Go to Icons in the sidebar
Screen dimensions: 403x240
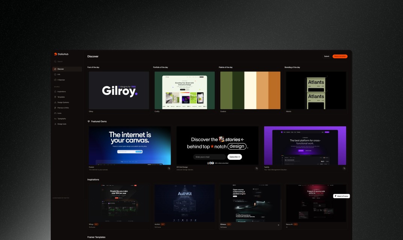67,113
